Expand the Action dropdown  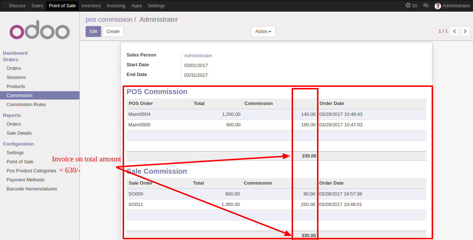point(263,31)
